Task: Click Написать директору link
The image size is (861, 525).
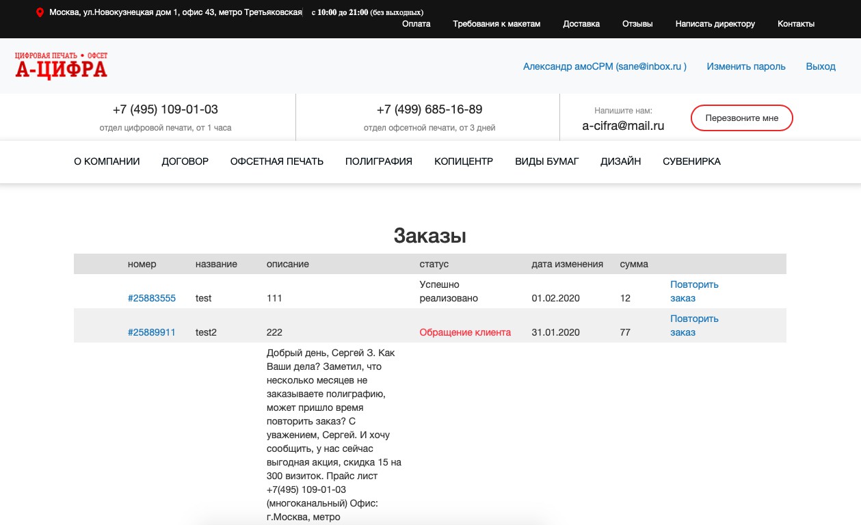Action: (715, 23)
